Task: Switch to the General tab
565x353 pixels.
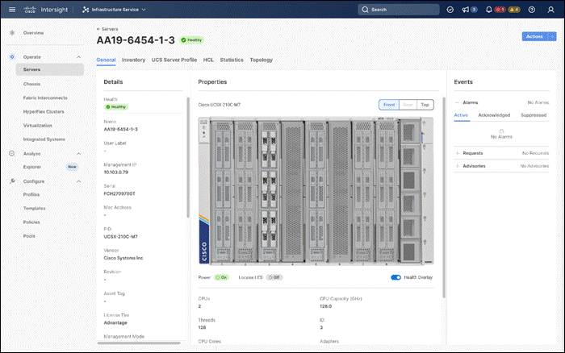Action: click(106, 60)
